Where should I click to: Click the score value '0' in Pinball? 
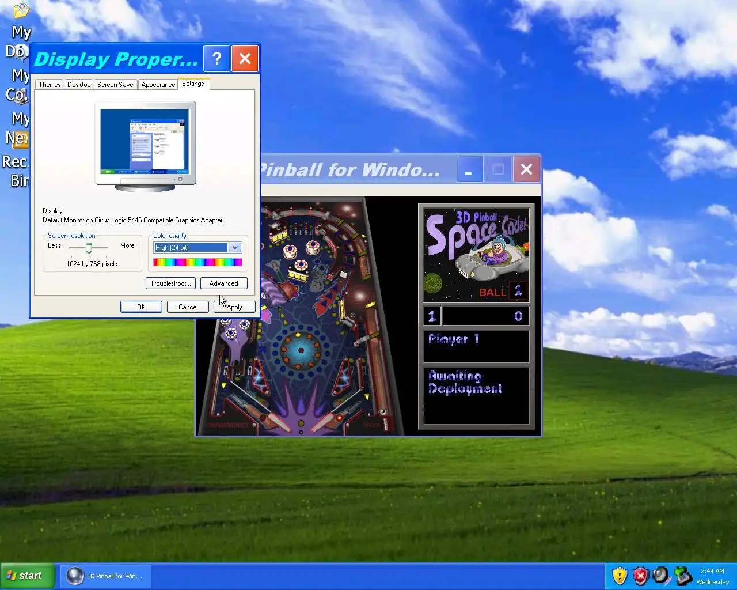(x=518, y=316)
